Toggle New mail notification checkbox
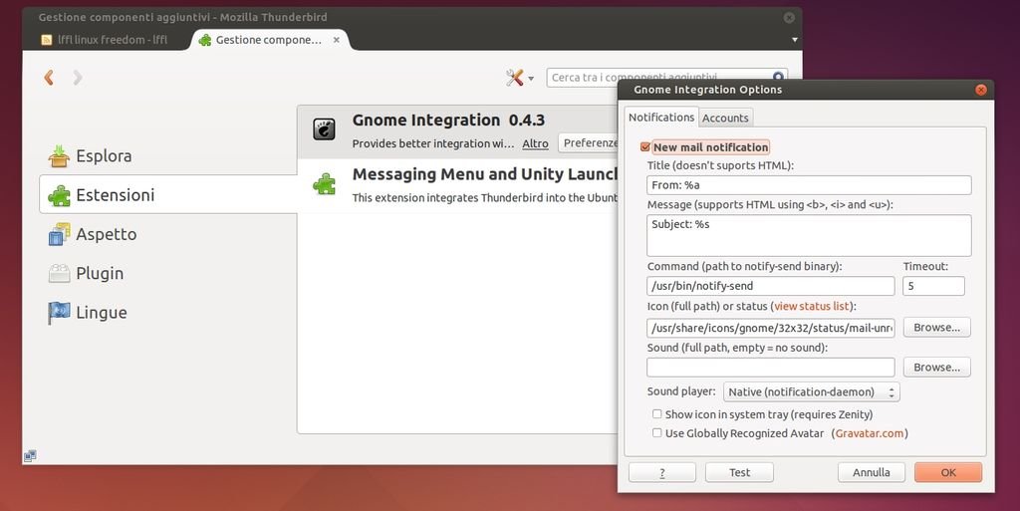 (645, 147)
